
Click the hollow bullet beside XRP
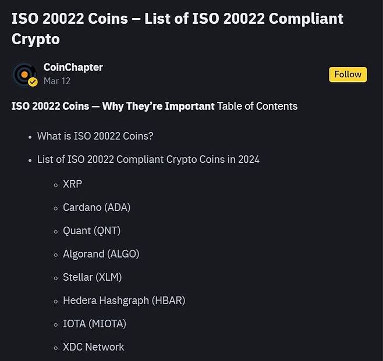click(x=56, y=184)
